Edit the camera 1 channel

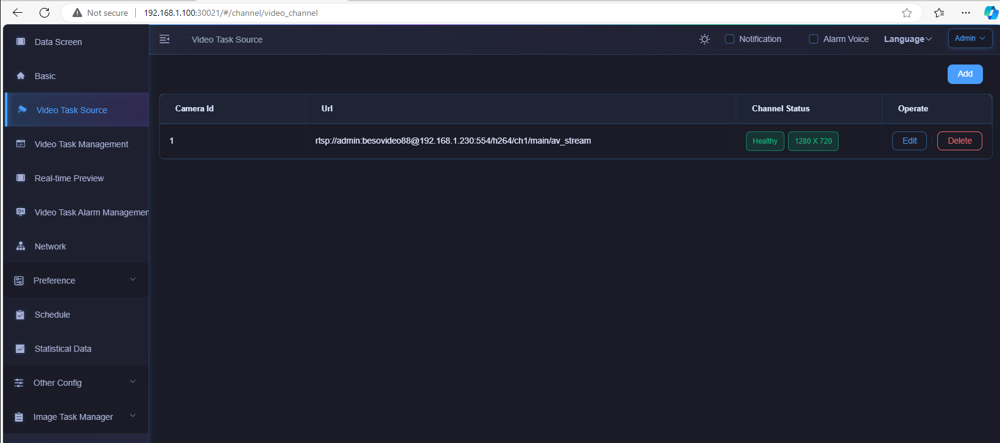pyautogui.click(x=909, y=141)
